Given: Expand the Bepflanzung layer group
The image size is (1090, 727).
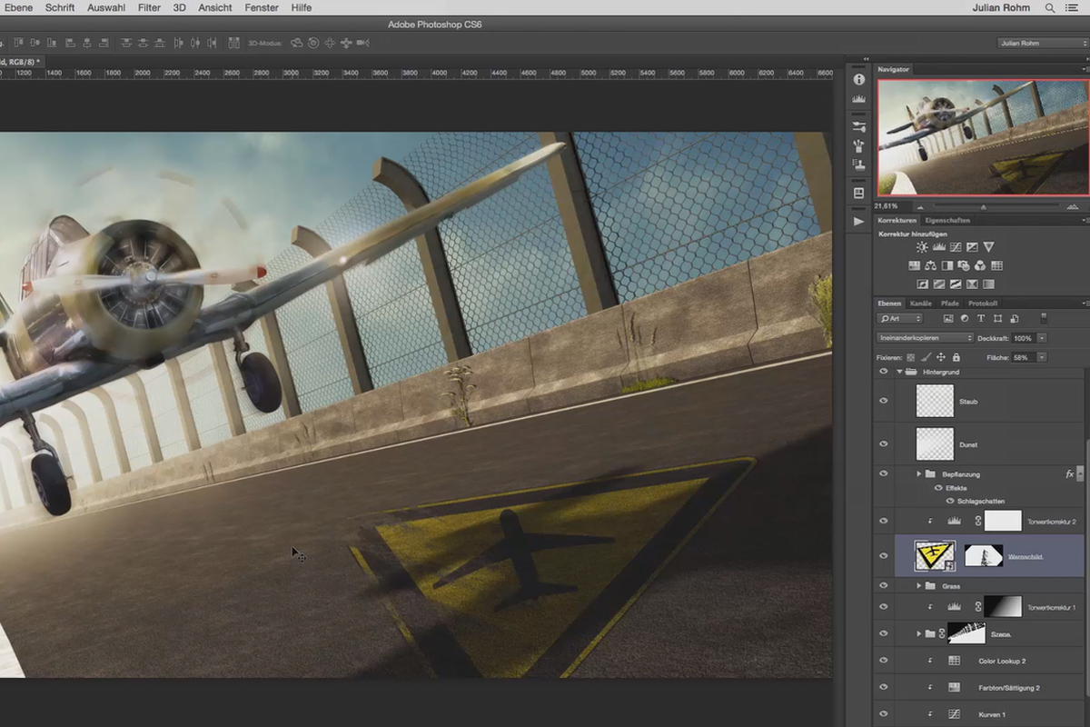Looking at the screenshot, I should click(x=918, y=473).
